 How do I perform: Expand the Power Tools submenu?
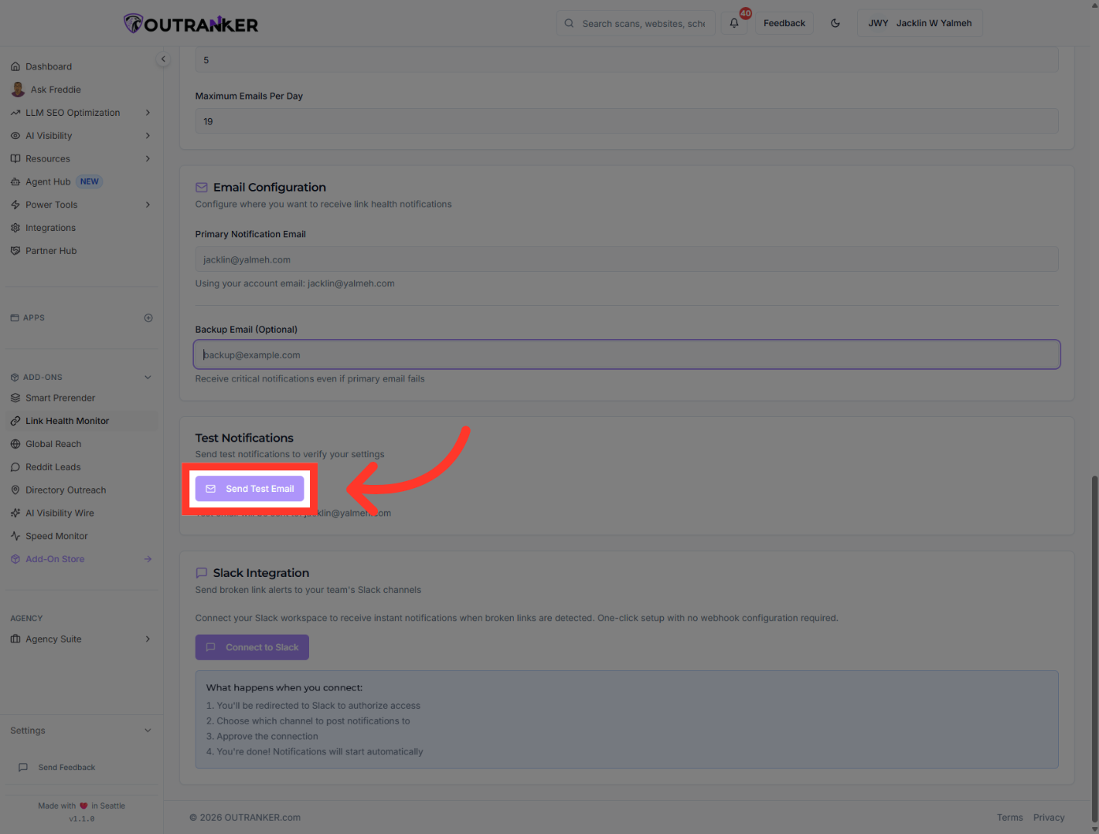[x=148, y=205]
